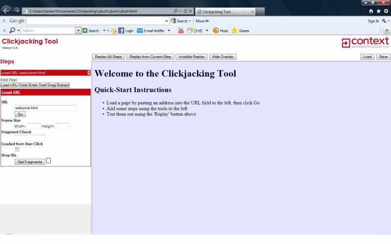The image size is (391, 244).
Task: Toggle the checkbox next to Get Fragments
Action: tap(48, 161)
